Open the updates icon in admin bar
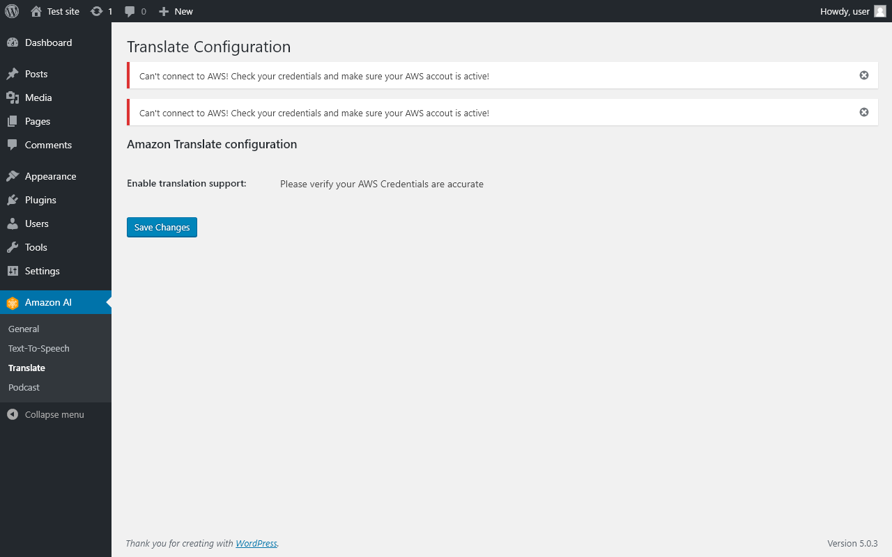Image resolution: width=892 pixels, height=557 pixels. tap(97, 11)
